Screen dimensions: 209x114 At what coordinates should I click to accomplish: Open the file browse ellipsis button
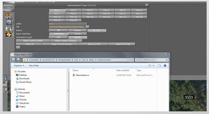coord(87,27)
